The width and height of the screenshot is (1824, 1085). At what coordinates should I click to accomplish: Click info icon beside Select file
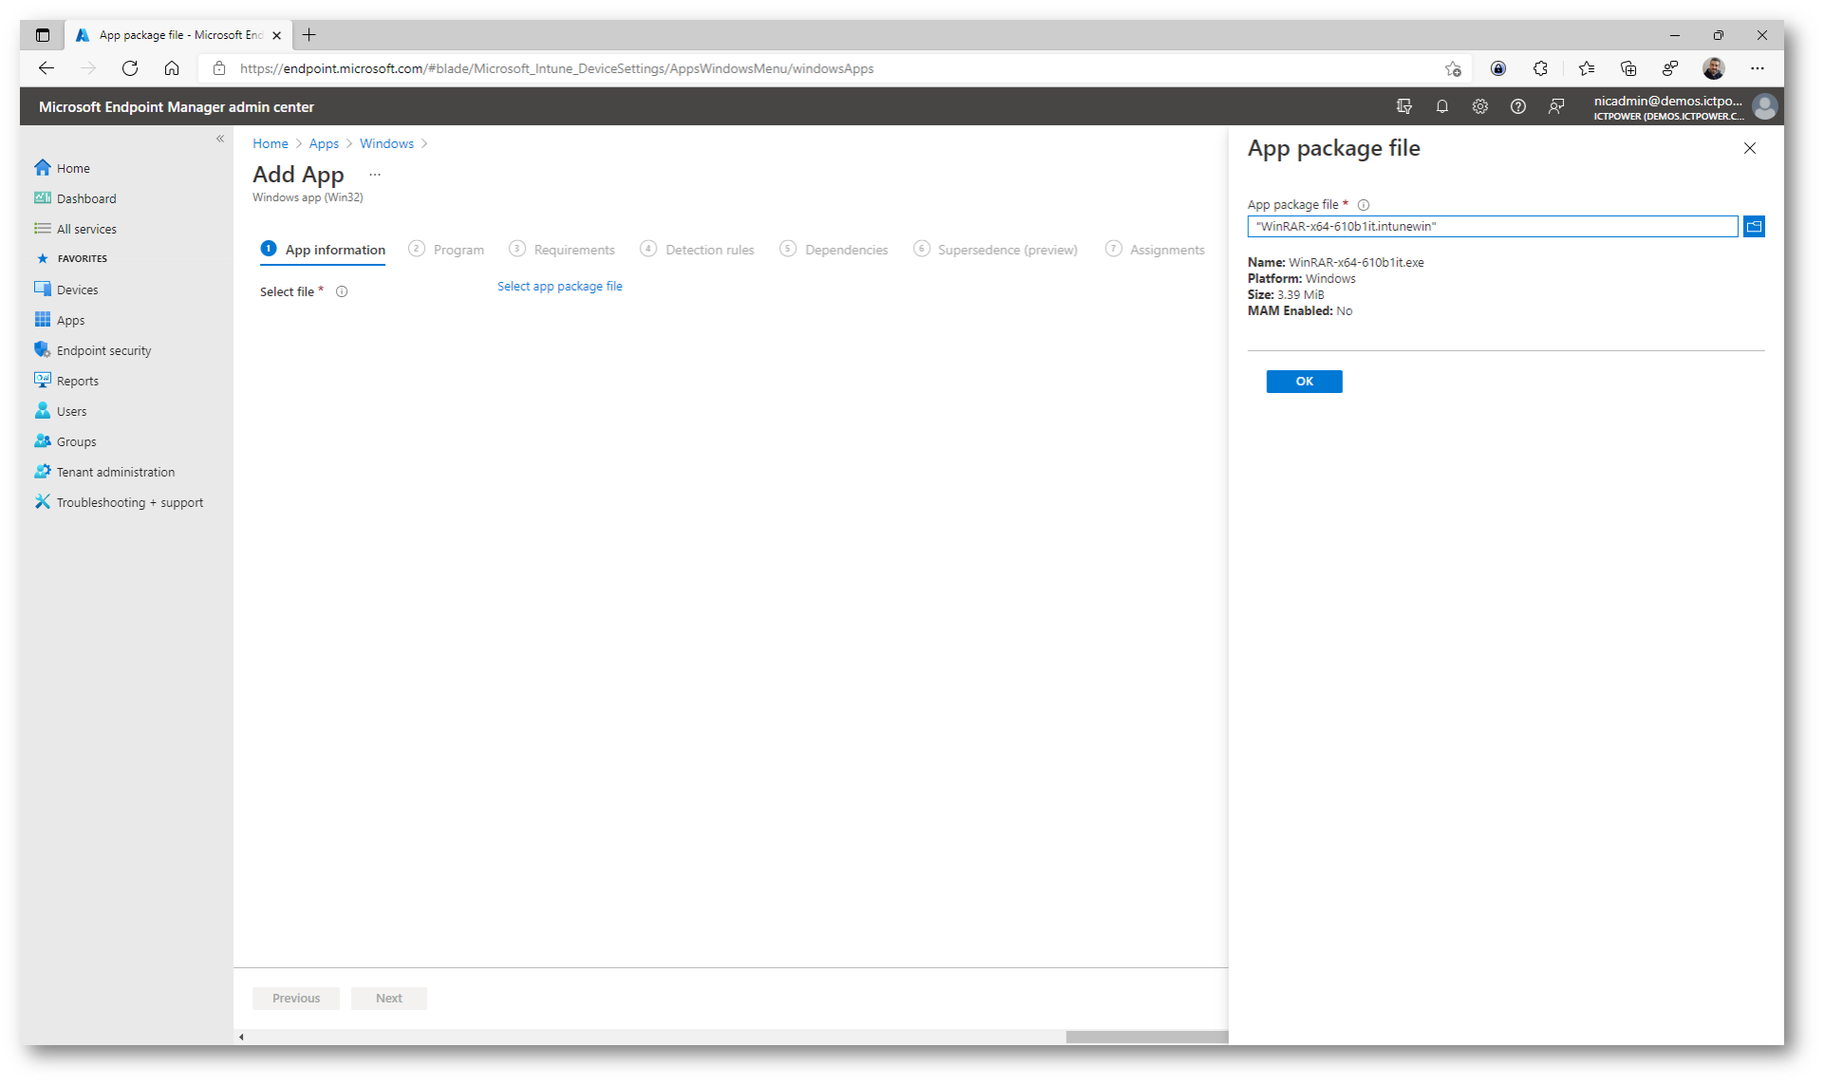342,291
